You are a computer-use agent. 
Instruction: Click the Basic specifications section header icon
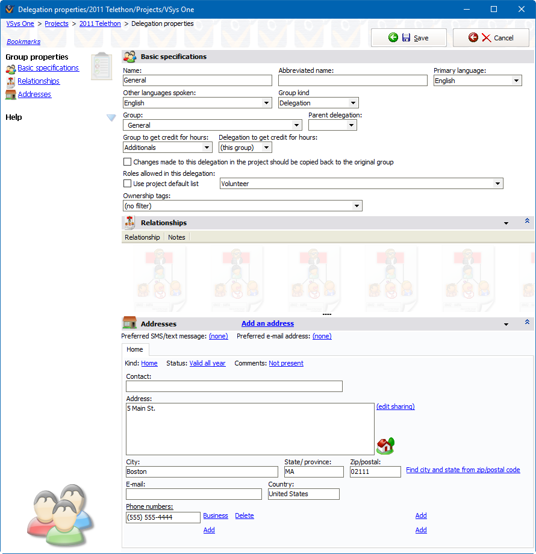pyautogui.click(x=129, y=56)
